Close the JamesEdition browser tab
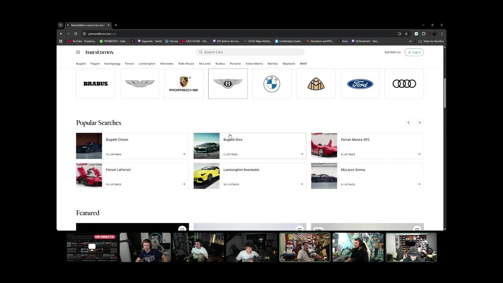The height and width of the screenshot is (283, 503). pos(108,25)
